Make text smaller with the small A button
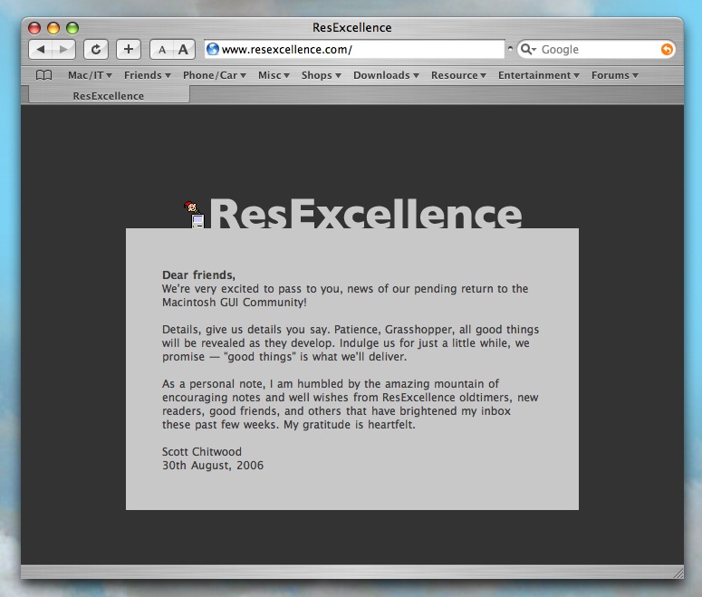Screen dimensions: 702x597 pos(161,49)
